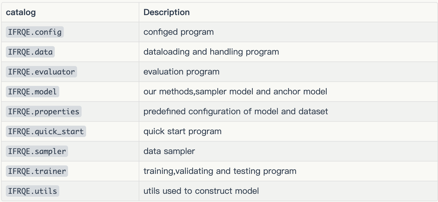The image size is (438, 202).
Task: Click the IFRQE.properties code label
Action: (44, 112)
